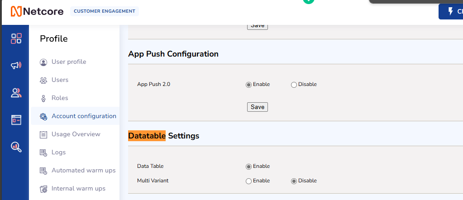The width and height of the screenshot is (463, 200).
Task: Open the campaigns megaphone icon
Action: [x=16, y=66]
